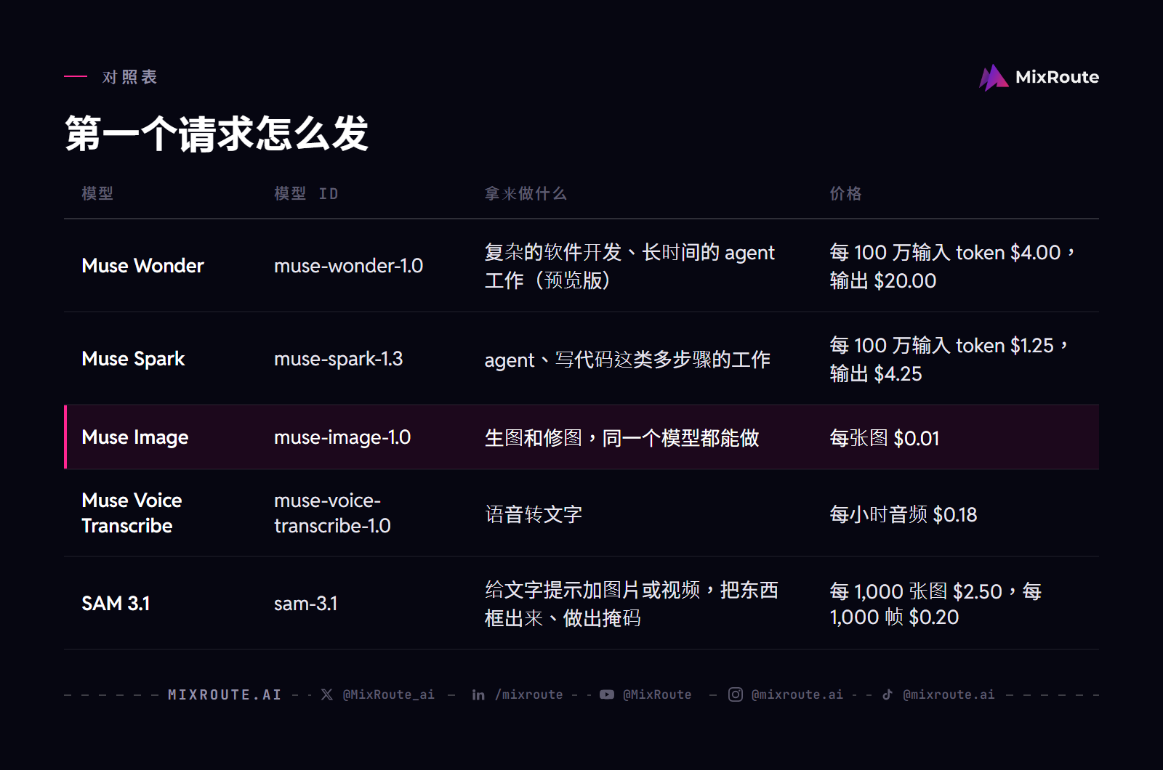Screen dimensions: 1163x770
Task: Select the Muse Image model name
Action: tap(135, 437)
